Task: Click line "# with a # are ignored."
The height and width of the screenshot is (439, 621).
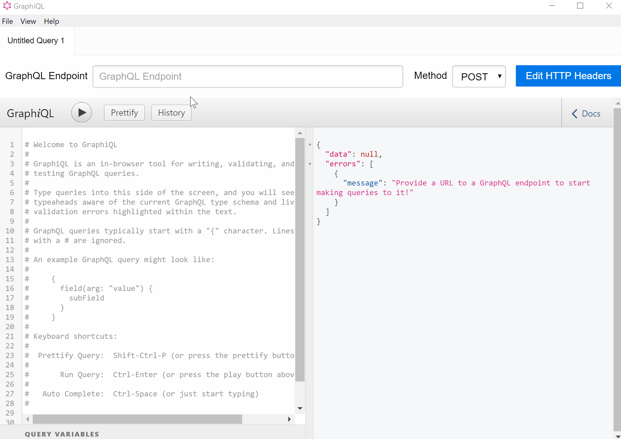Action: click(75, 241)
